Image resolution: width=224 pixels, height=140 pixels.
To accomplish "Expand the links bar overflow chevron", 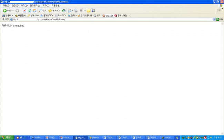I will 223,9.
